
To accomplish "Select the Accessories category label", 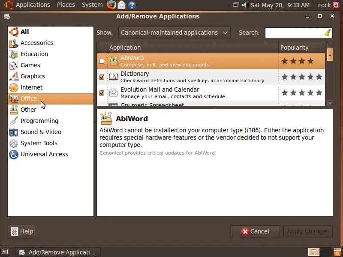I will pyautogui.click(x=37, y=43).
